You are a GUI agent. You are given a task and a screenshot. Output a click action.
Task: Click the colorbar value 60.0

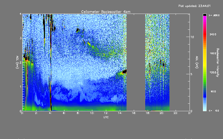click(x=213, y=91)
